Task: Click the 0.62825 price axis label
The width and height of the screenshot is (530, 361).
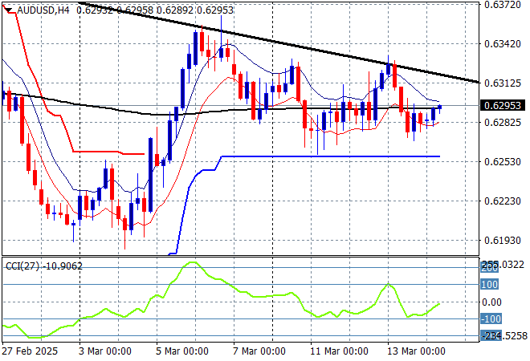Action: [502, 122]
